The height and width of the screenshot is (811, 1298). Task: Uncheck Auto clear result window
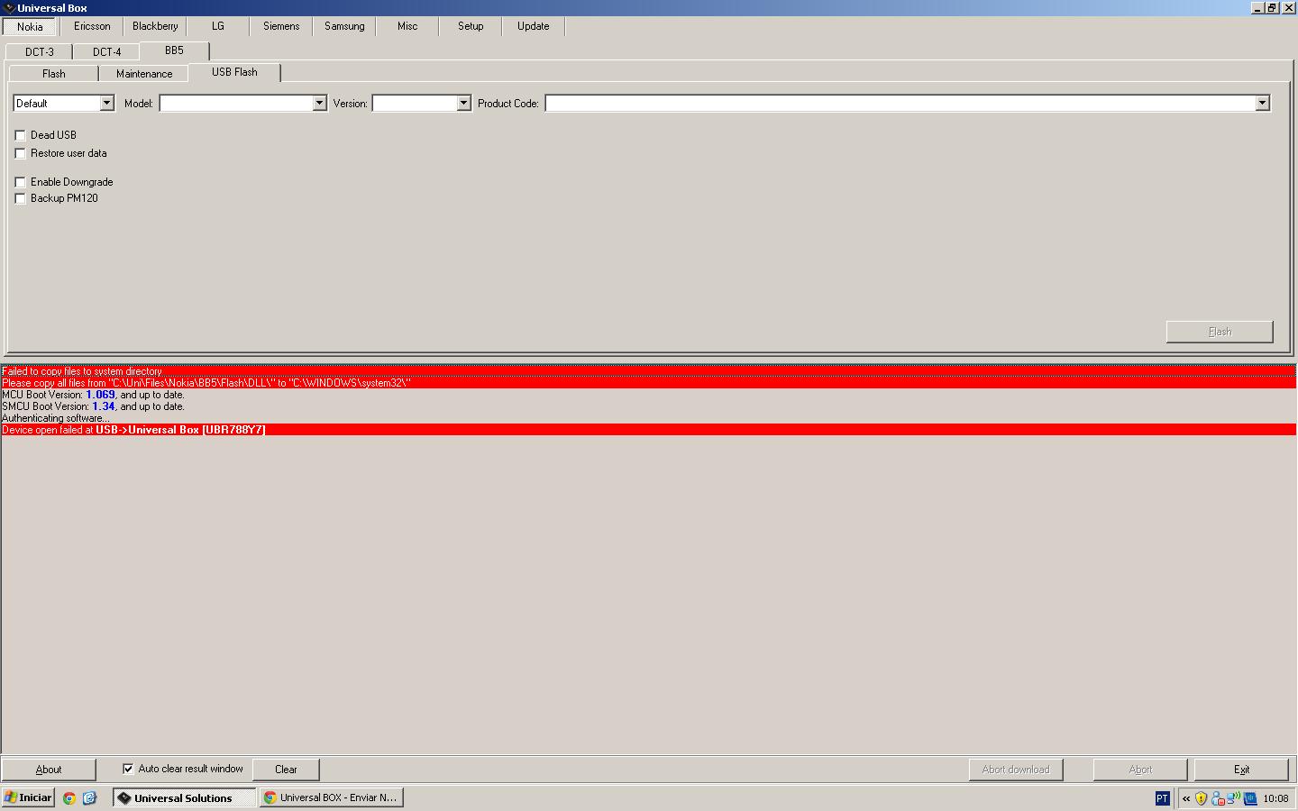128,769
